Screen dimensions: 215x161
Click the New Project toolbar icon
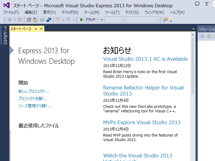[29, 20]
